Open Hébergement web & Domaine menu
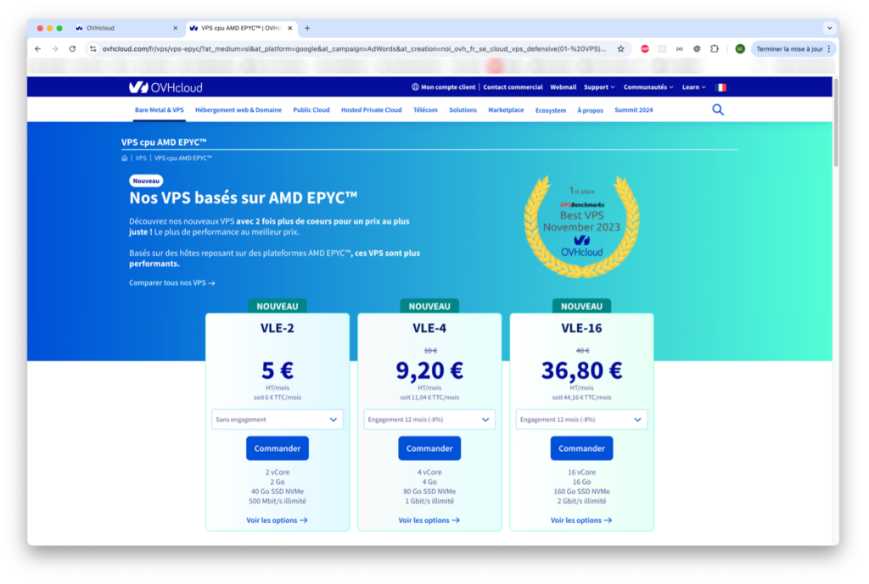This screenshot has height=584, width=869. [238, 110]
